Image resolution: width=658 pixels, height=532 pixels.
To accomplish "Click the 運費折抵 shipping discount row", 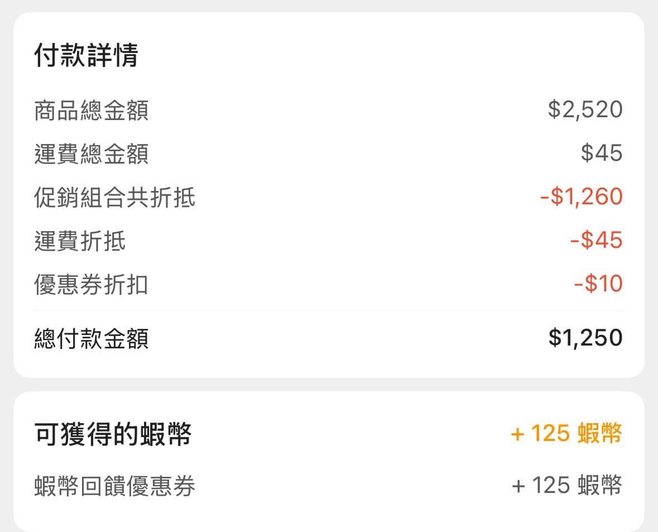I will 78,241.
